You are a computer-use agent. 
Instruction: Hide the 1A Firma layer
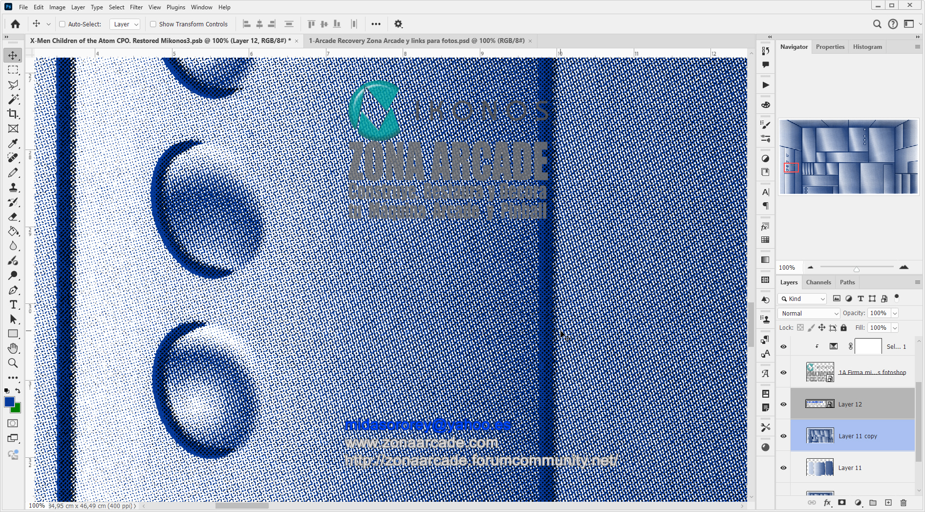(783, 372)
